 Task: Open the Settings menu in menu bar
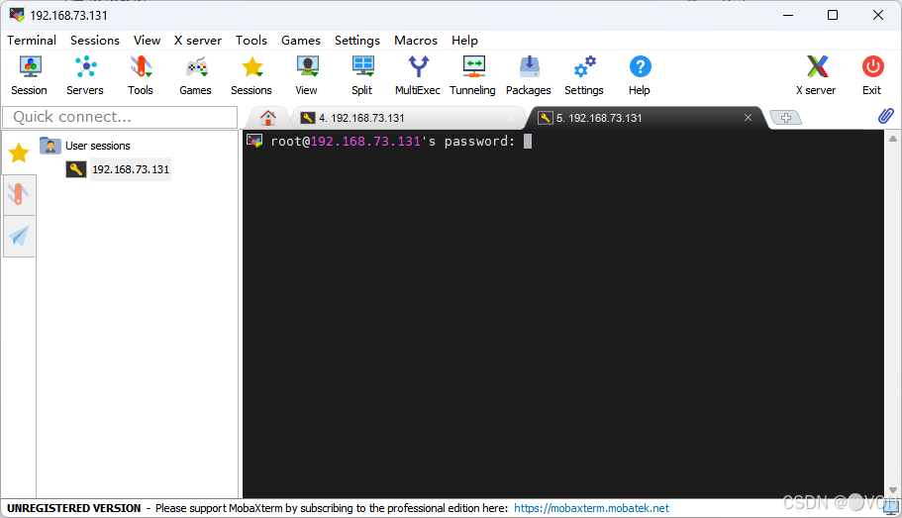pyautogui.click(x=357, y=41)
